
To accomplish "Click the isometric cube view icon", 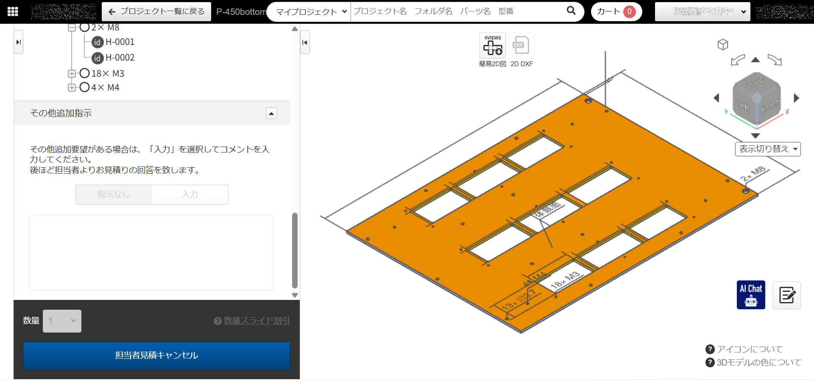I will [x=722, y=44].
